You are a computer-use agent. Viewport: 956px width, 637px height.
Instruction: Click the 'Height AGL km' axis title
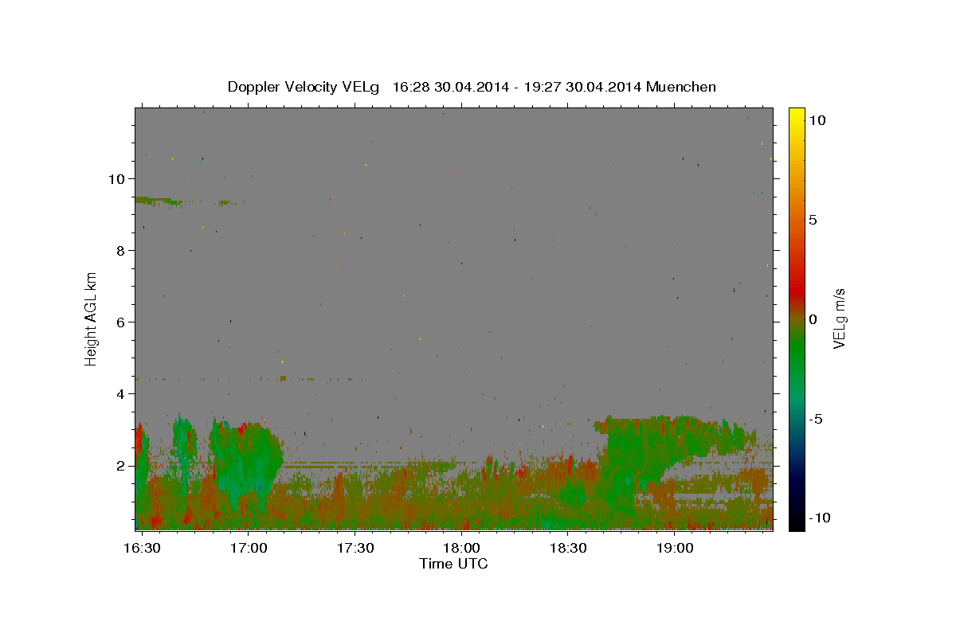click(x=92, y=318)
